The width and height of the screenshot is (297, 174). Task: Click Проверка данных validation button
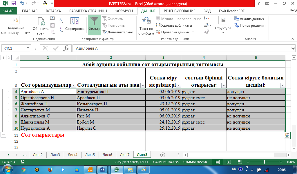(173, 32)
